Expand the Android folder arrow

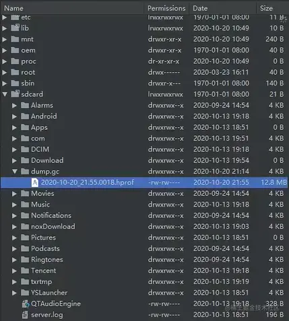pyautogui.click(x=14, y=116)
